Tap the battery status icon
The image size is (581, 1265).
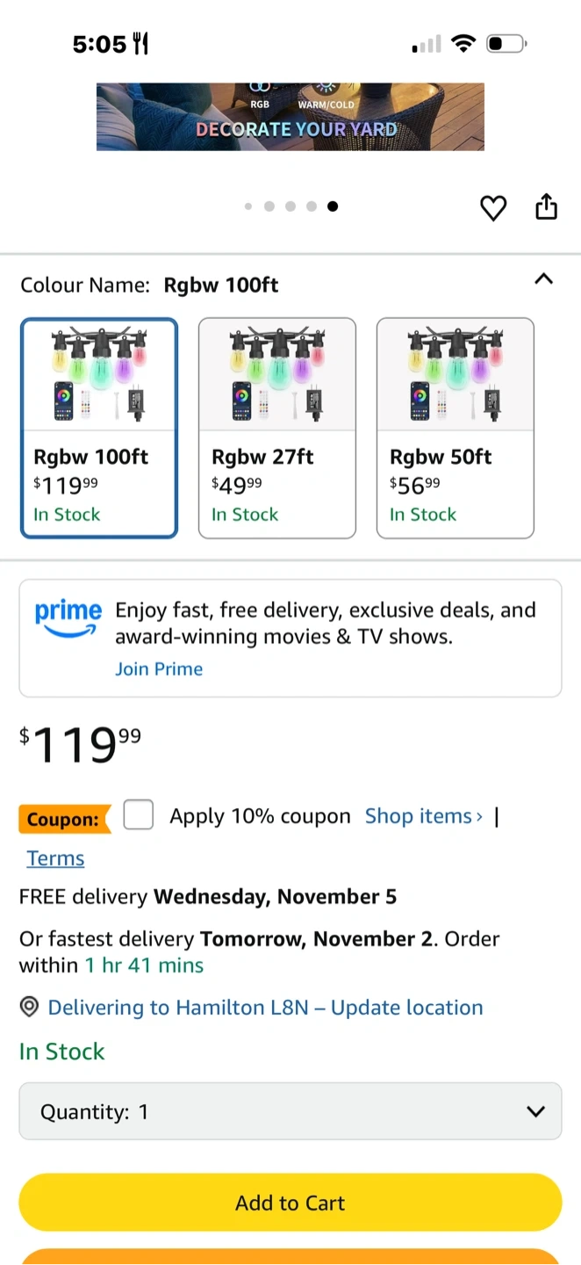click(x=506, y=43)
